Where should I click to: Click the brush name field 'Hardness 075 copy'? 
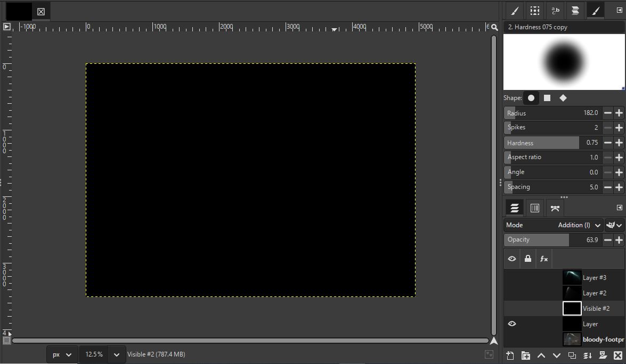(564, 27)
